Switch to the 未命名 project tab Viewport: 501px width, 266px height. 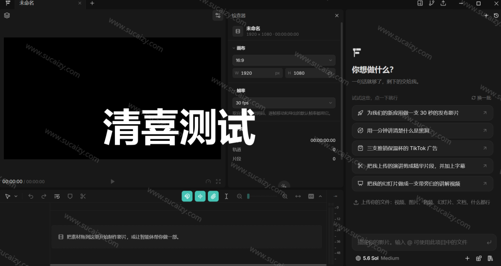pyautogui.click(x=26, y=3)
